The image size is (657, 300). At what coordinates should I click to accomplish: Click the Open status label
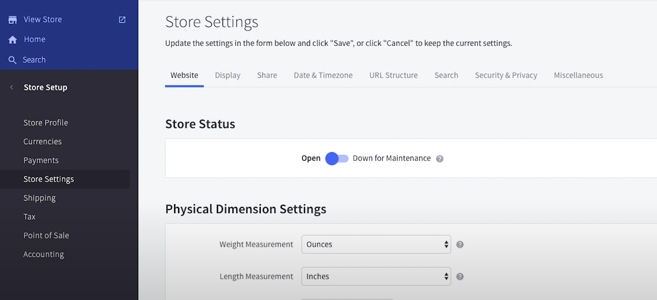(311, 158)
